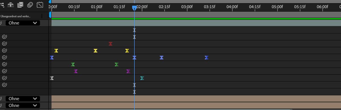Click the expression pick whip beside the red keyframe row
The height and width of the screenshot is (110, 341).
coord(4,44)
